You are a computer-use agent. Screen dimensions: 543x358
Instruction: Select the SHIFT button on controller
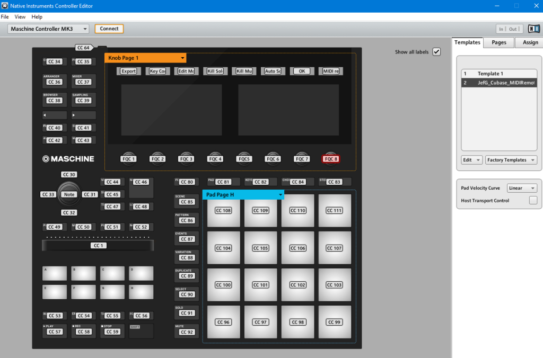click(141, 331)
